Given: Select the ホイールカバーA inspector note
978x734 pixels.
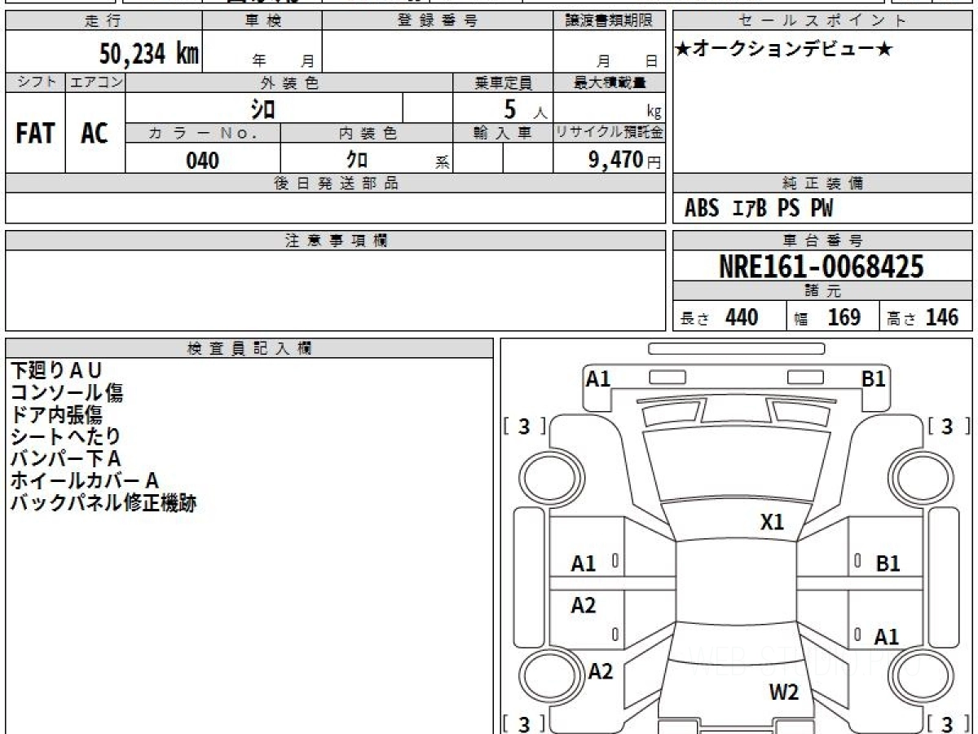Looking at the screenshot, I should (84, 481).
